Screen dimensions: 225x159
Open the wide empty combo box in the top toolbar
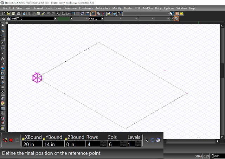(146, 13)
